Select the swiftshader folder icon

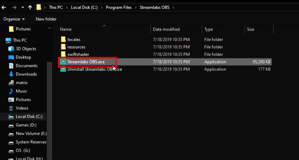[x=63, y=54]
